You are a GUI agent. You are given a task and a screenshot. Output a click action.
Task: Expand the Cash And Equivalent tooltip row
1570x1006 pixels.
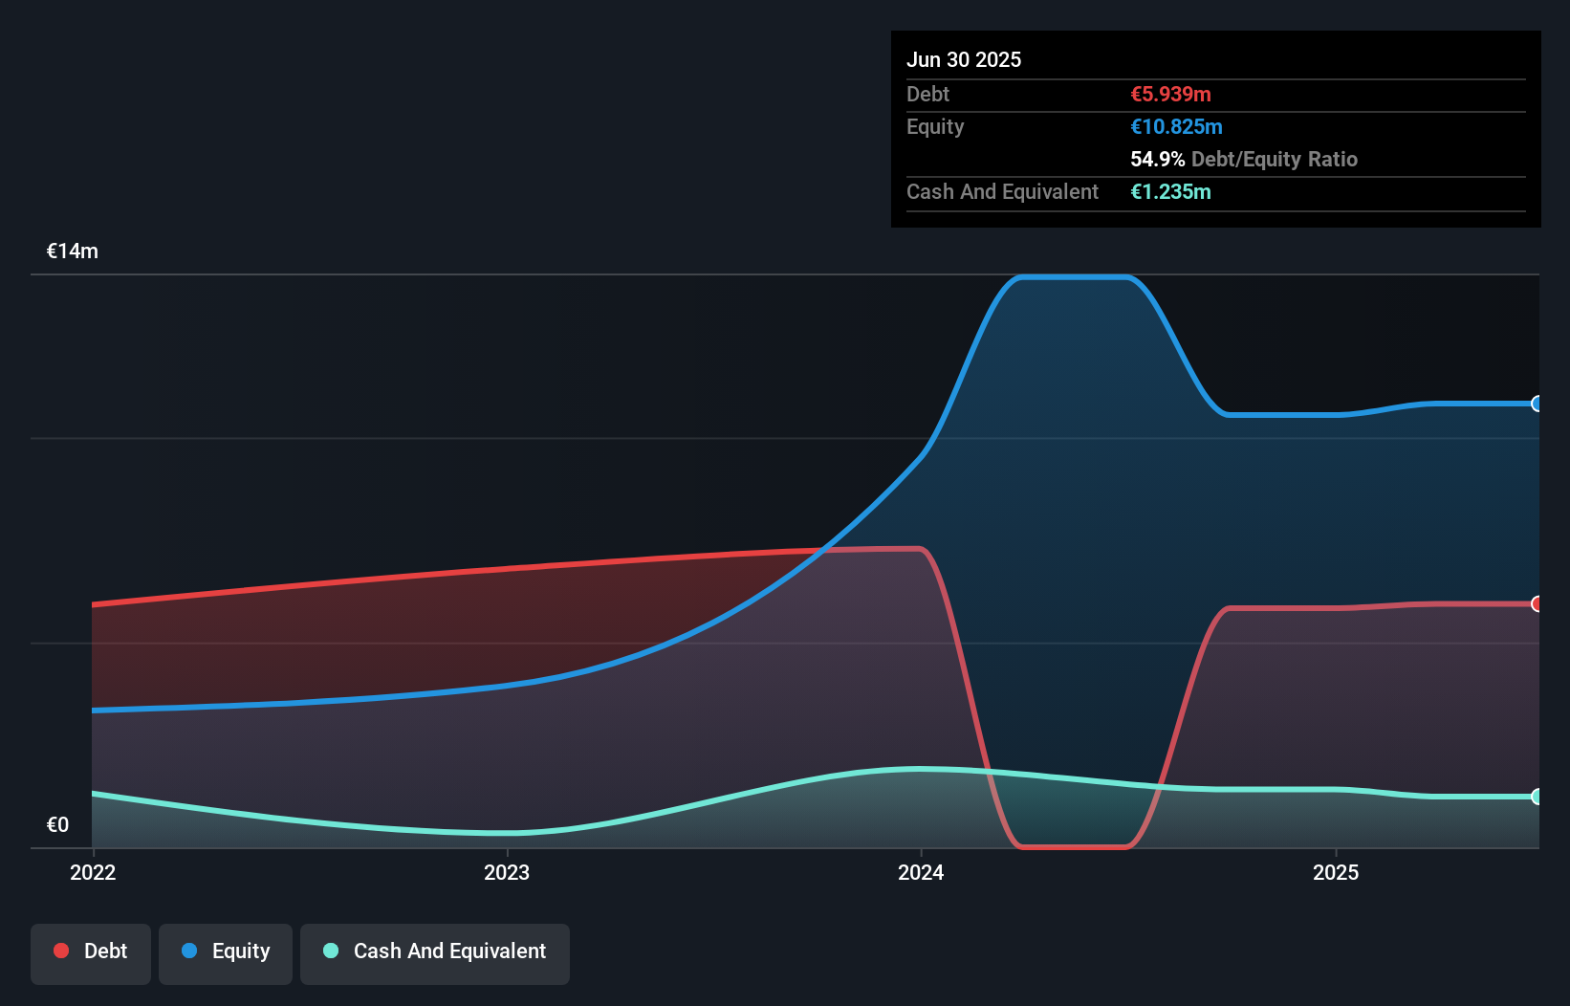click(1002, 191)
